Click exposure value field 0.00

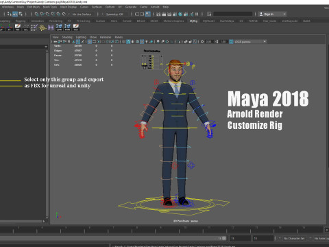coord(209,42)
